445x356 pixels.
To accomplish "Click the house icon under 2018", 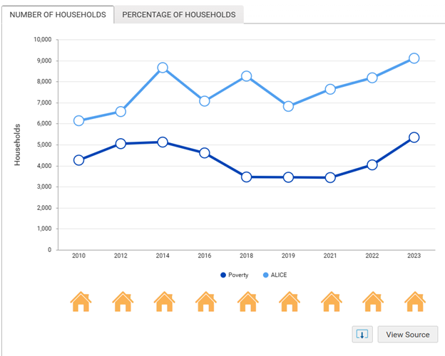I will click(247, 302).
